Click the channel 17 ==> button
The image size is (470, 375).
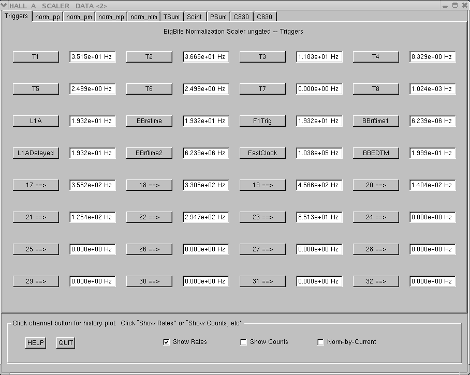click(x=36, y=185)
